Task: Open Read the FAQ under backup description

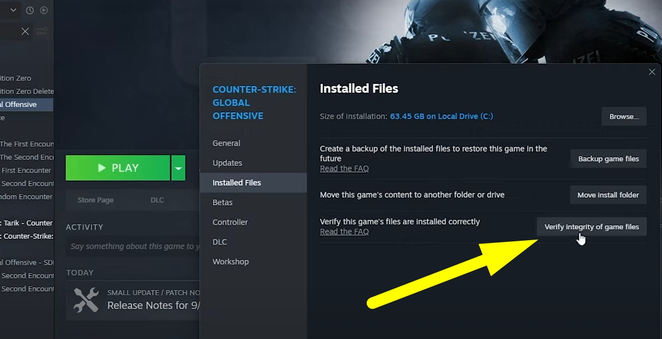Action: pyautogui.click(x=344, y=168)
